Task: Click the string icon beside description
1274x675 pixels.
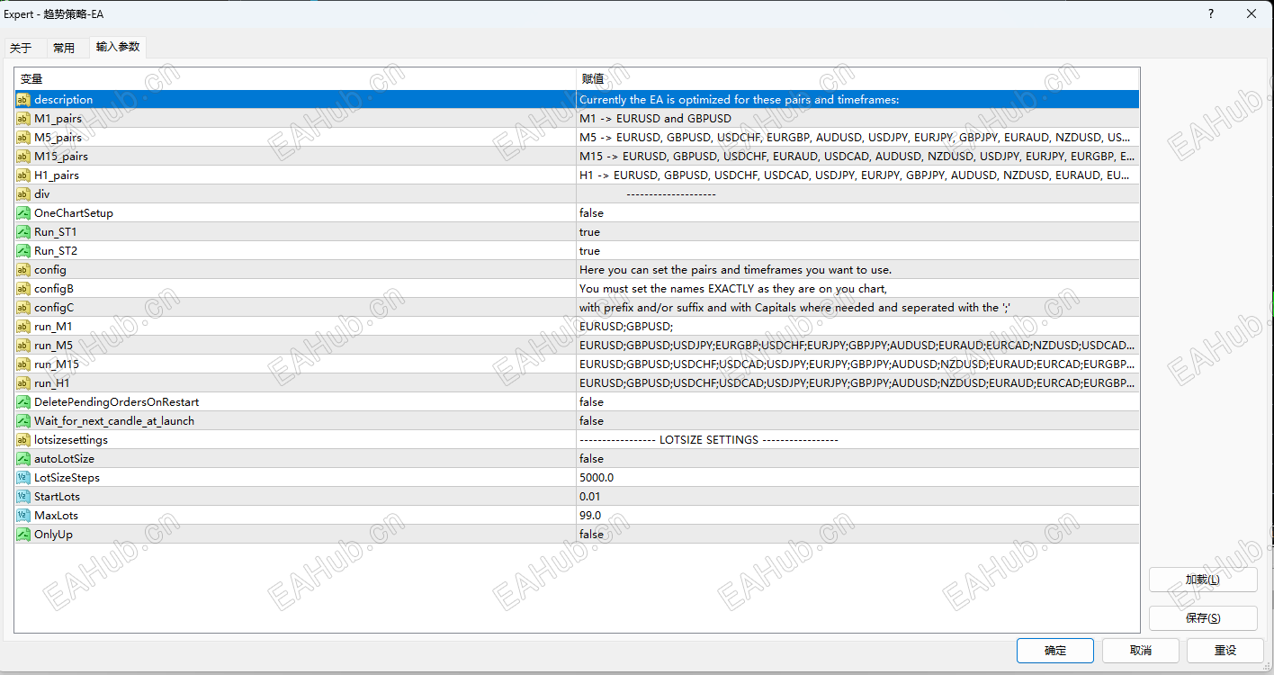Action: pyautogui.click(x=23, y=100)
